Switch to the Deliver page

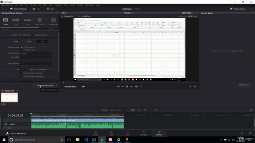coord(159,133)
